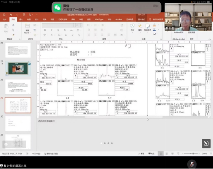Screen dimensions: 213x169
Task: Open the WeChat message notification banner
Action: click(106, 8)
